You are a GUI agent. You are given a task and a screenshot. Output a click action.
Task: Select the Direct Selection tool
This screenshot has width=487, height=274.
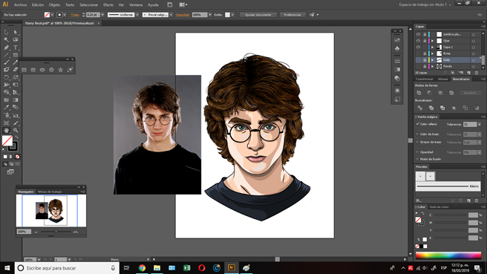[16, 32]
